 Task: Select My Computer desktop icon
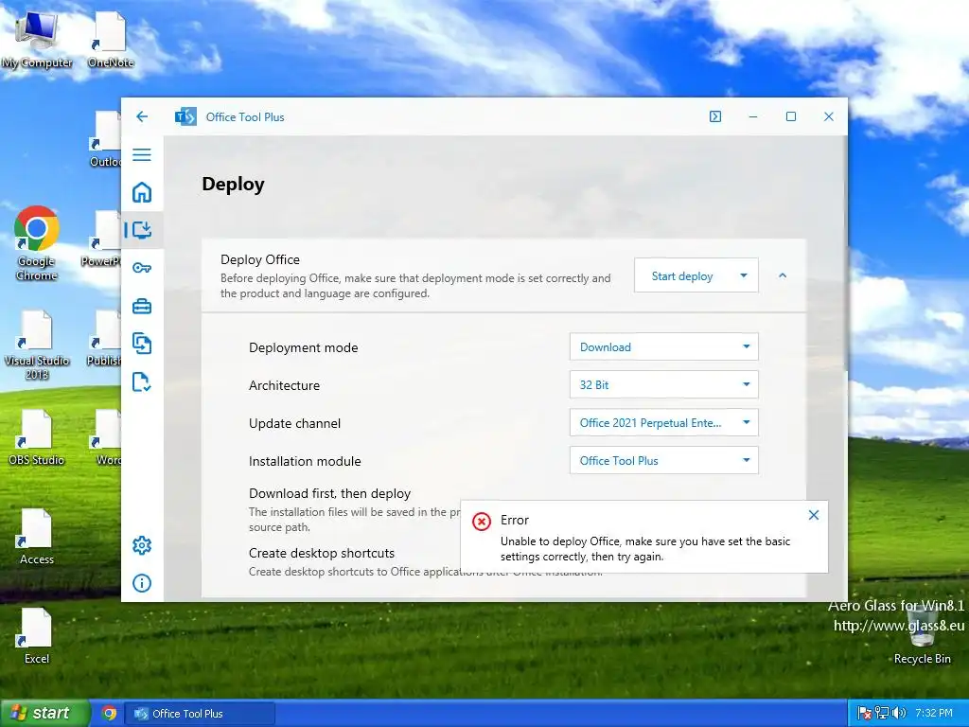tap(37, 40)
